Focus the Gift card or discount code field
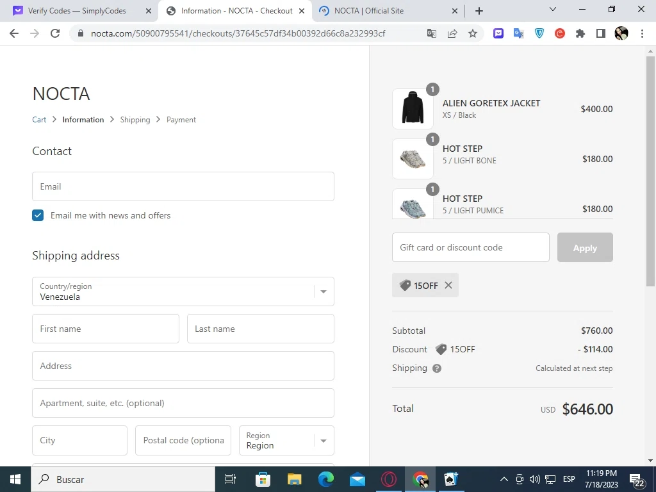656x492 pixels. click(x=471, y=248)
